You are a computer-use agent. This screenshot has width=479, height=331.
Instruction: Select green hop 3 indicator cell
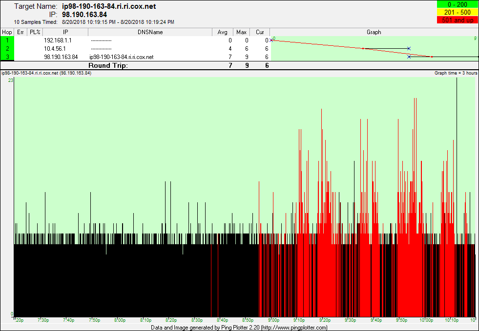pos(7,57)
